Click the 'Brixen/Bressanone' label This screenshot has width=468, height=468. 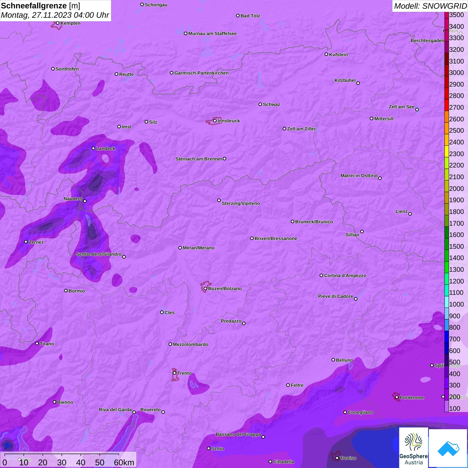point(276,238)
